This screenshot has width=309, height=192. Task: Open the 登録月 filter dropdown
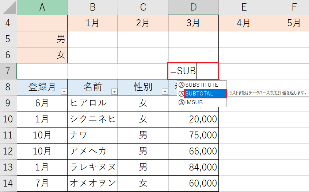tap(64, 92)
